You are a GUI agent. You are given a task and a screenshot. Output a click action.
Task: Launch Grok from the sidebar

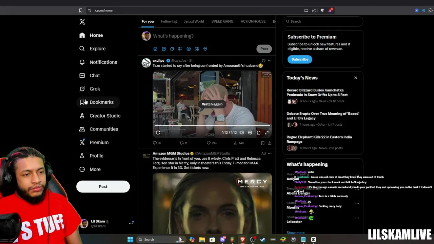[x=90, y=89]
